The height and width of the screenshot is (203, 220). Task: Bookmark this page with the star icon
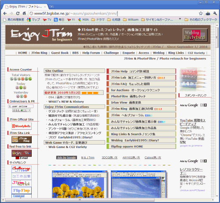[x=201, y=14]
